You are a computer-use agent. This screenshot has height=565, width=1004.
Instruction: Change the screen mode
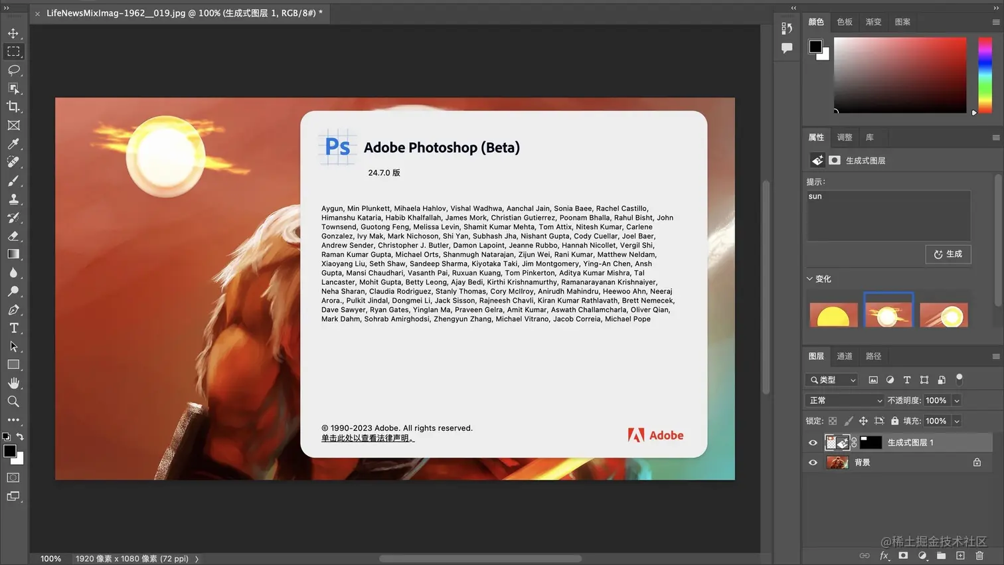(13, 496)
